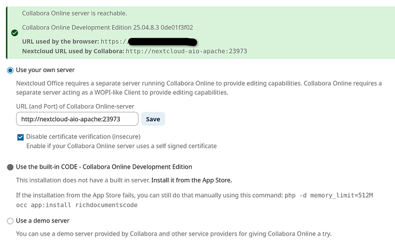395x247 pixels.
Task: Open the "Install it from the App Store" link
Action: pos(192,180)
